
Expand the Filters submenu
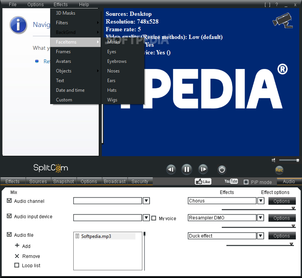(x=76, y=23)
